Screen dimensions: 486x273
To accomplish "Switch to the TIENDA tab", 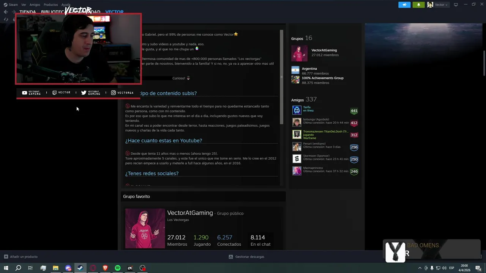I will pyautogui.click(x=28, y=12).
